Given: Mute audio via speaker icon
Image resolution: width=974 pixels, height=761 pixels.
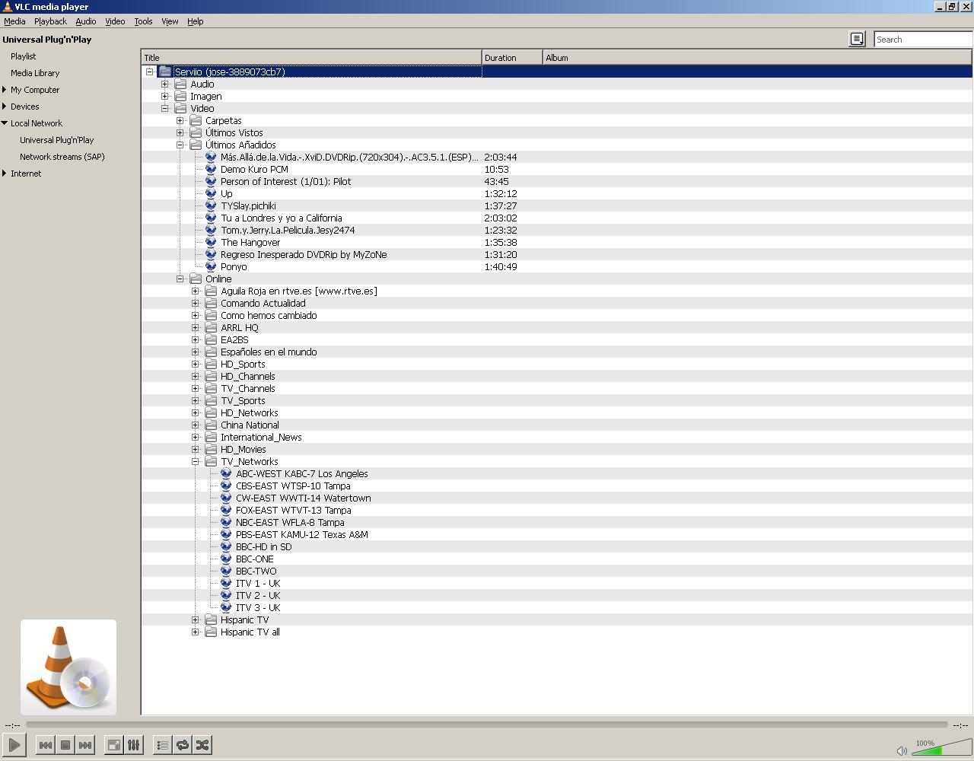Looking at the screenshot, I should coord(902,750).
